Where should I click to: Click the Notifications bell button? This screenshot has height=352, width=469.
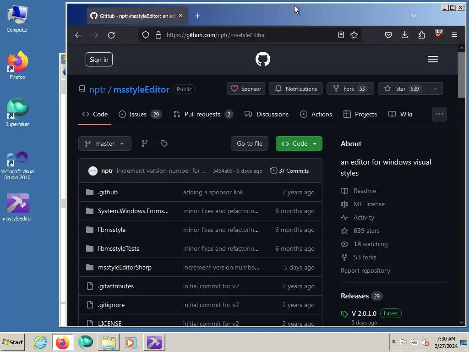(x=295, y=88)
